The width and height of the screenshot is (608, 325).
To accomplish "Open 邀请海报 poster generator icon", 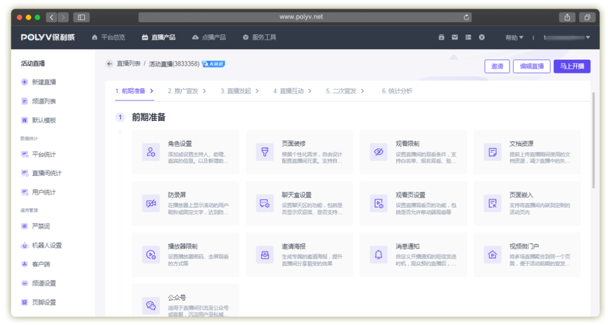I will pos(265,255).
